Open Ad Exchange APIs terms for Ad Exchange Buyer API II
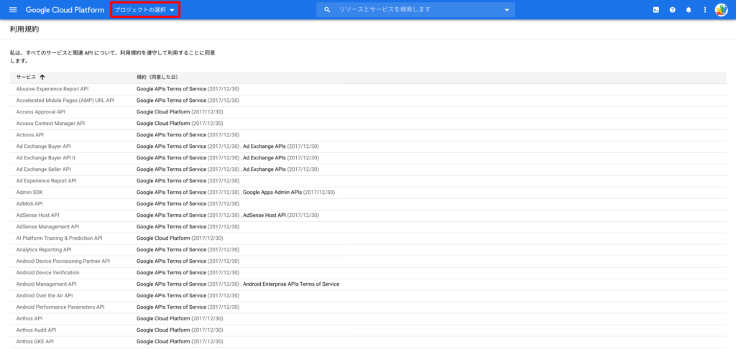736x349 pixels. click(x=264, y=157)
